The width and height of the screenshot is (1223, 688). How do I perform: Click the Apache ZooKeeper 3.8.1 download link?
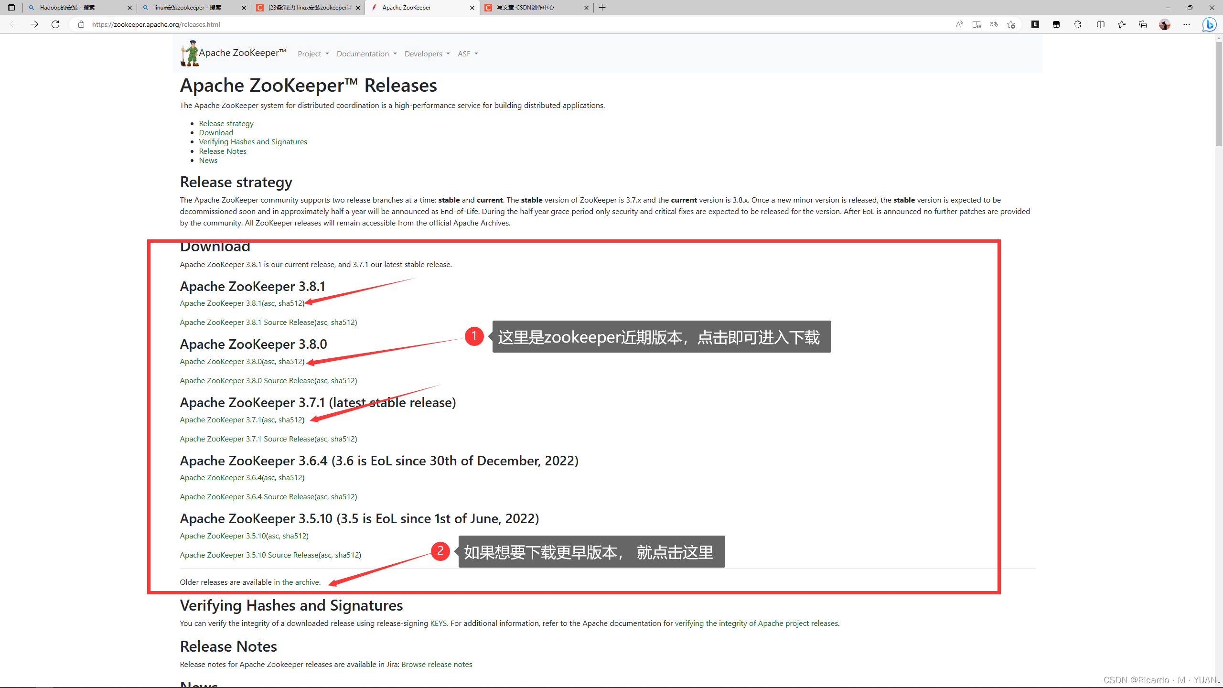tap(220, 303)
